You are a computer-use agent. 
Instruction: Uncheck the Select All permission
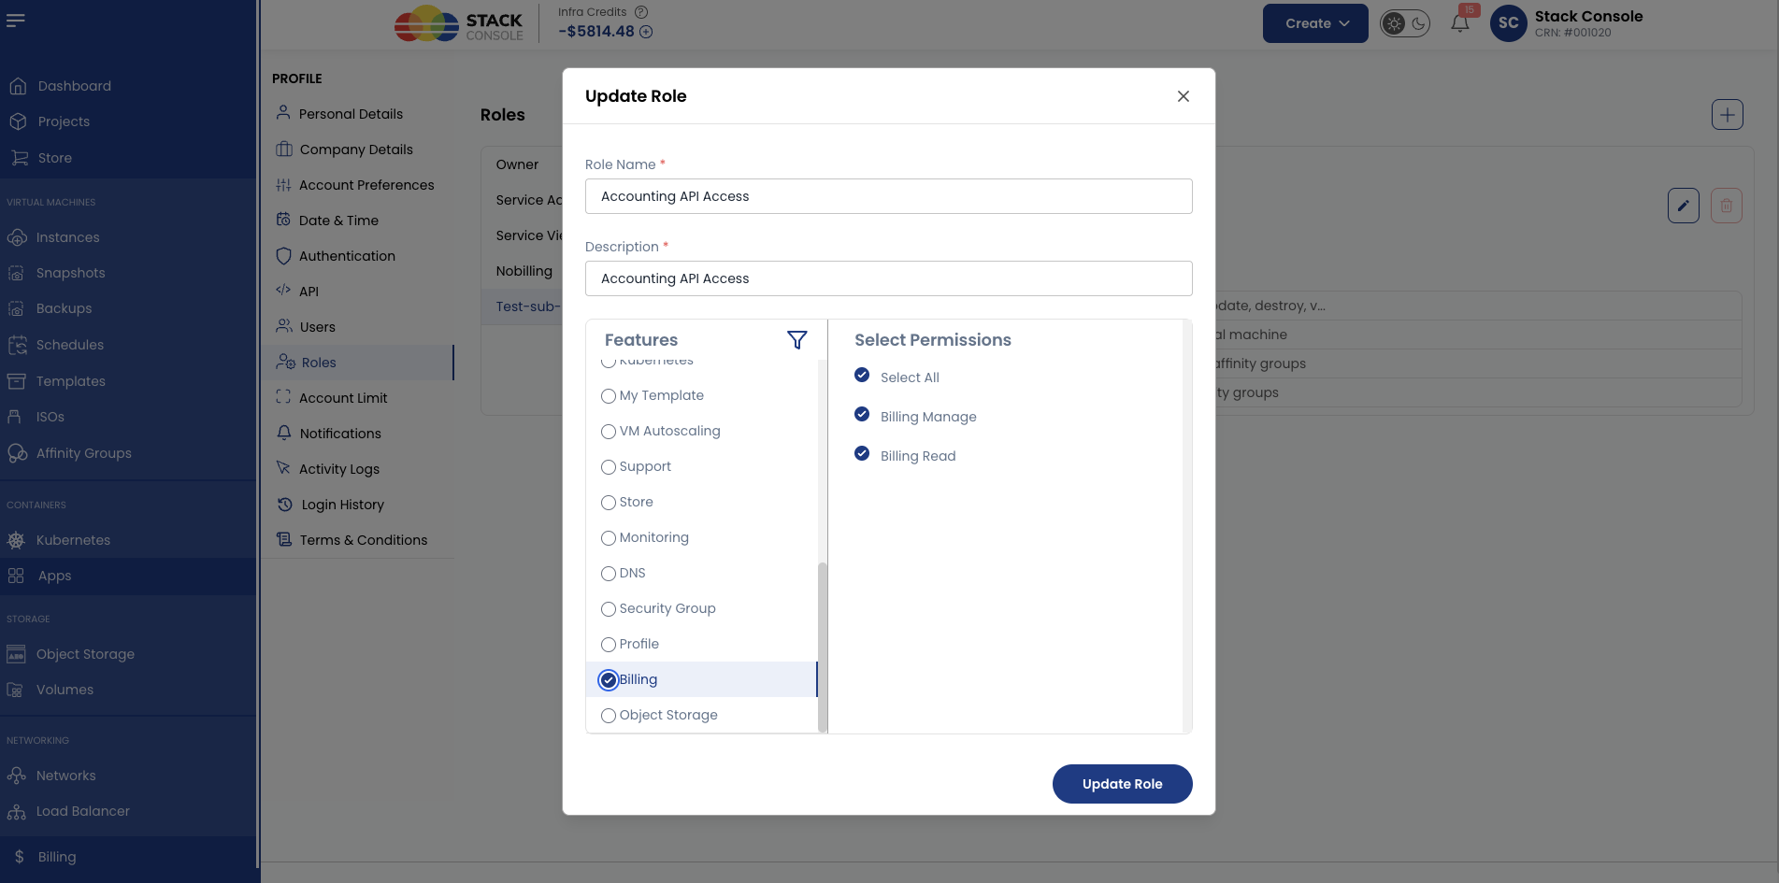862,375
